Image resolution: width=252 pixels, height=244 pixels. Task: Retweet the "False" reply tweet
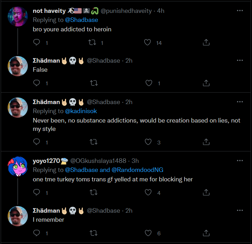[x=94, y=83]
